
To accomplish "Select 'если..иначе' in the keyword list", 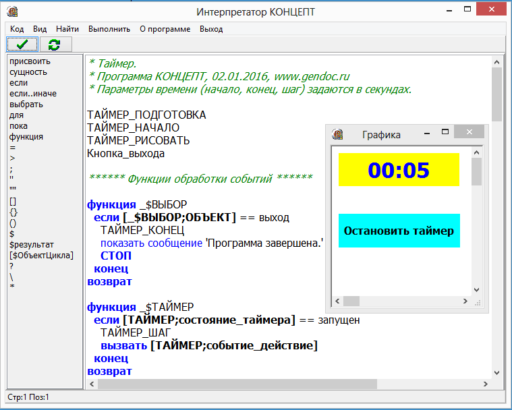I will (x=33, y=94).
